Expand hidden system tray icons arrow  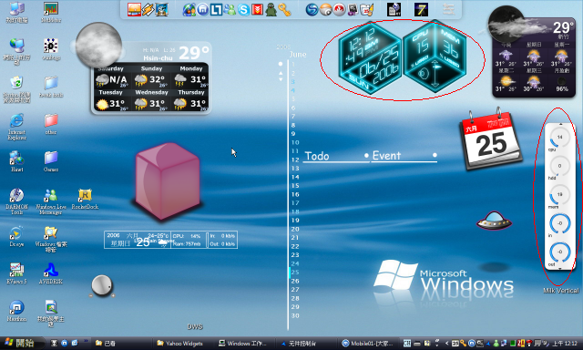[447, 344]
